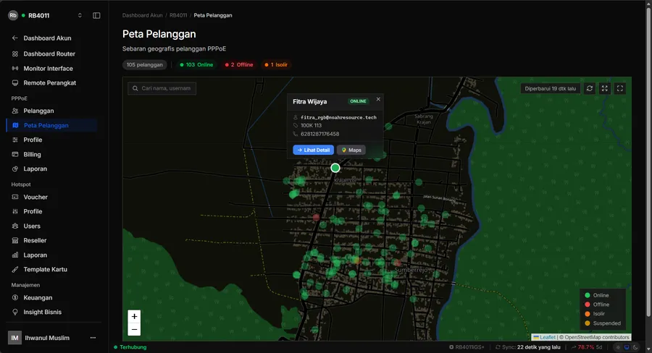
Task: Click the Monitor Interface signal icon
Action: coord(15,68)
